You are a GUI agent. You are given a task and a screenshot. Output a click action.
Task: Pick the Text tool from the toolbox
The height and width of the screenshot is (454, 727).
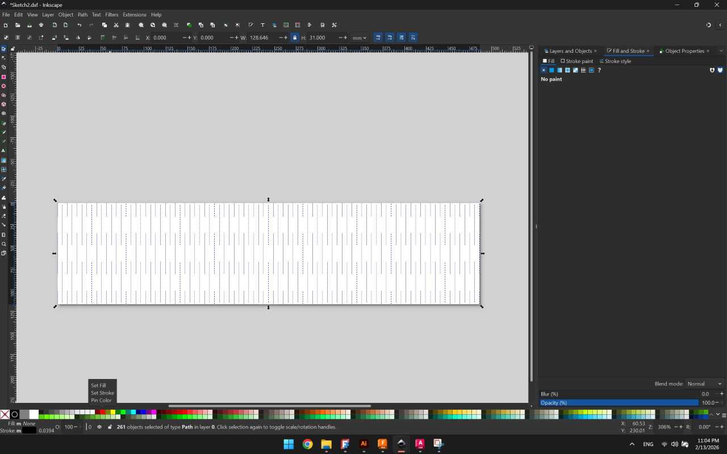pos(3,151)
